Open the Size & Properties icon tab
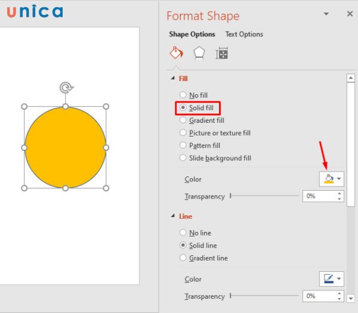This screenshot has width=358, height=313. click(222, 54)
